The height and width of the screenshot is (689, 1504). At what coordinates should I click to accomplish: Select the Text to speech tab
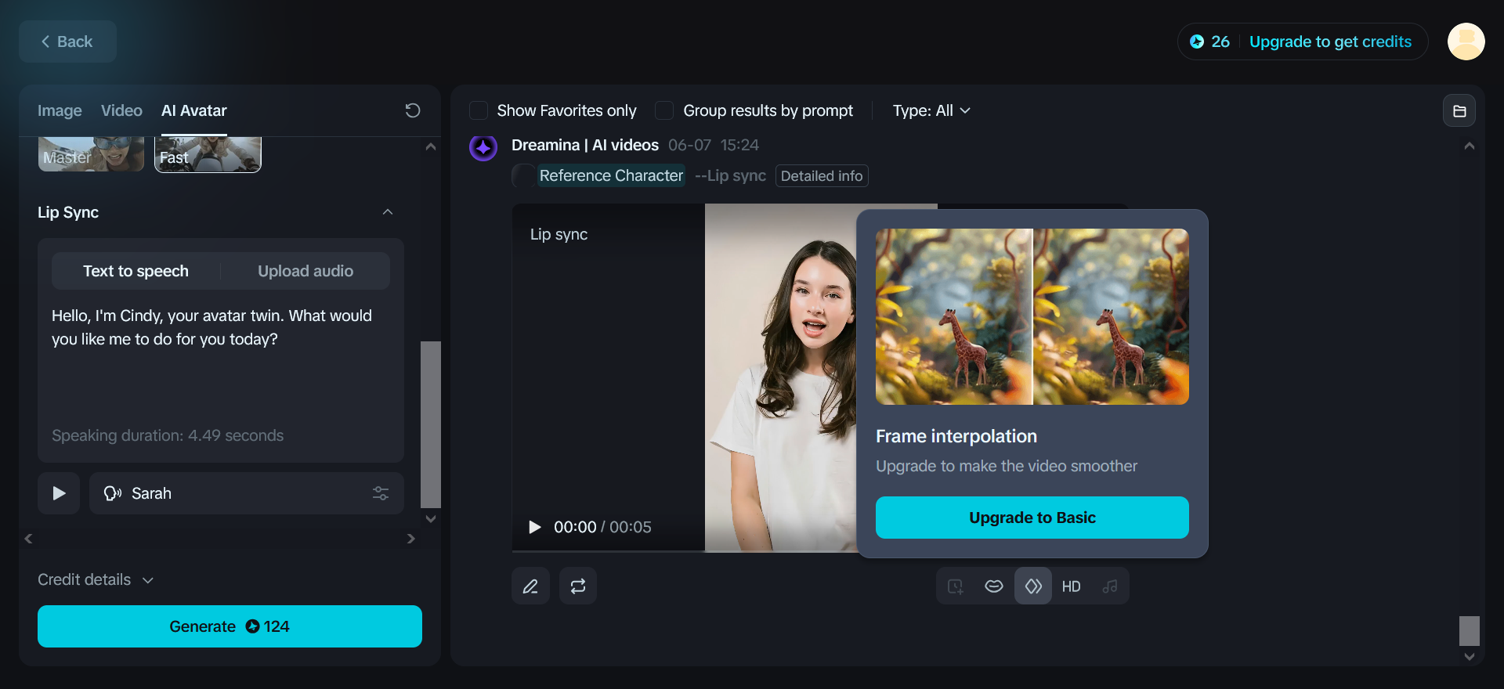click(x=136, y=271)
